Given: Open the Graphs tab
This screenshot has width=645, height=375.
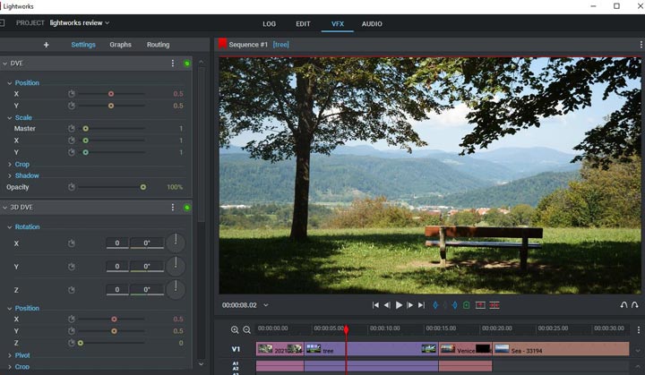Looking at the screenshot, I should pyautogui.click(x=120, y=45).
